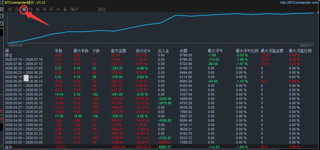This screenshot has height=150, width=320.
Task: Click the 盈亏金额 column header
Action: [118, 51]
